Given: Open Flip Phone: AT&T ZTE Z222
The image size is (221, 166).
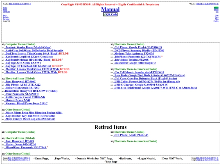Looking at the screenshot, I should [x=23, y=85].
